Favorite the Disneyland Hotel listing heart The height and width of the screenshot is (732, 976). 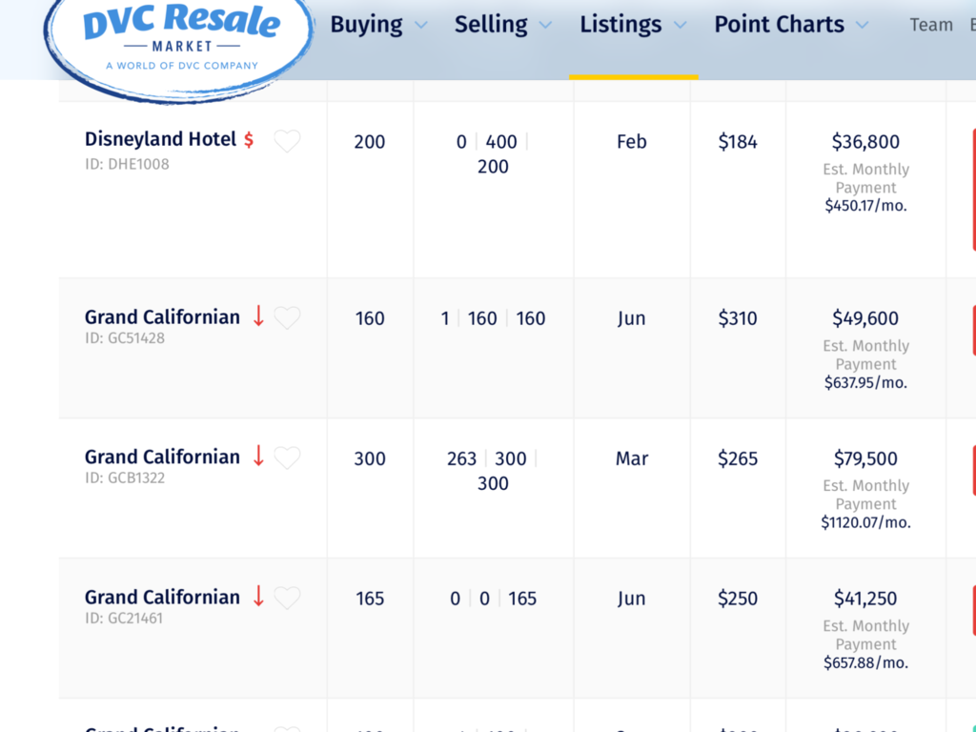click(287, 141)
